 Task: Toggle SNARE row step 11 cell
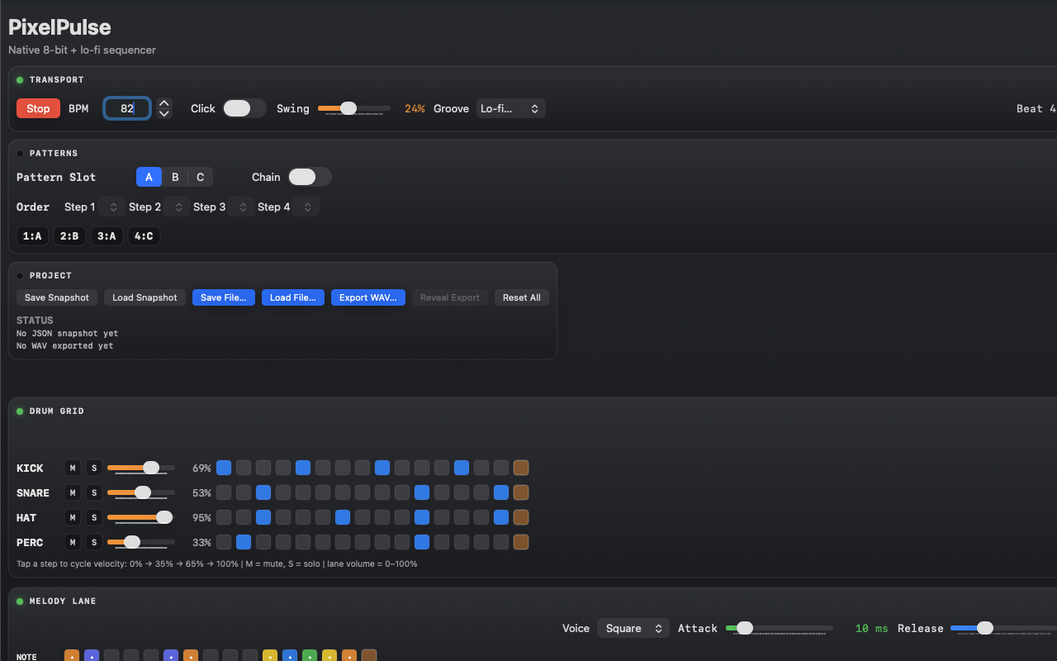tap(422, 492)
